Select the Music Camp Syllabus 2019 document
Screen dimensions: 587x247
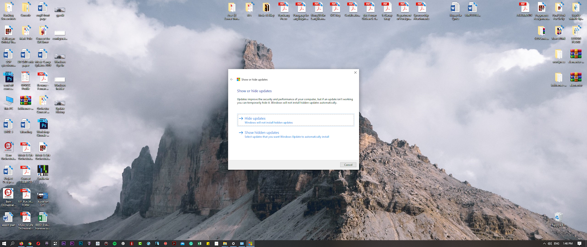point(43,58)
